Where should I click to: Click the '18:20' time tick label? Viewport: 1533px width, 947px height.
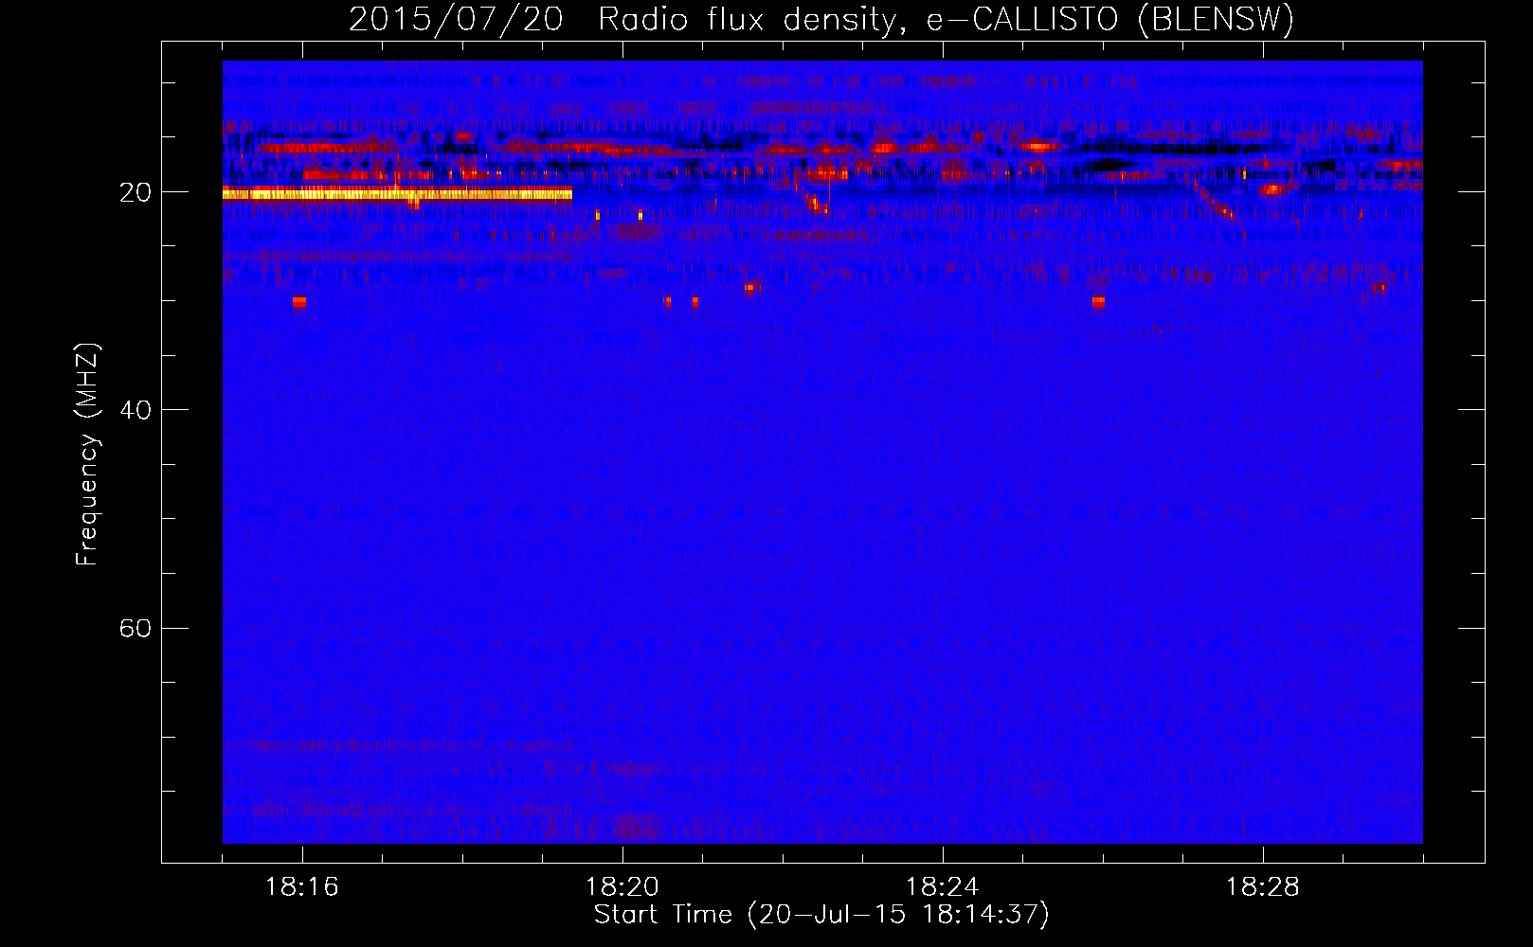pyautogui.click(x=622, y=887)
